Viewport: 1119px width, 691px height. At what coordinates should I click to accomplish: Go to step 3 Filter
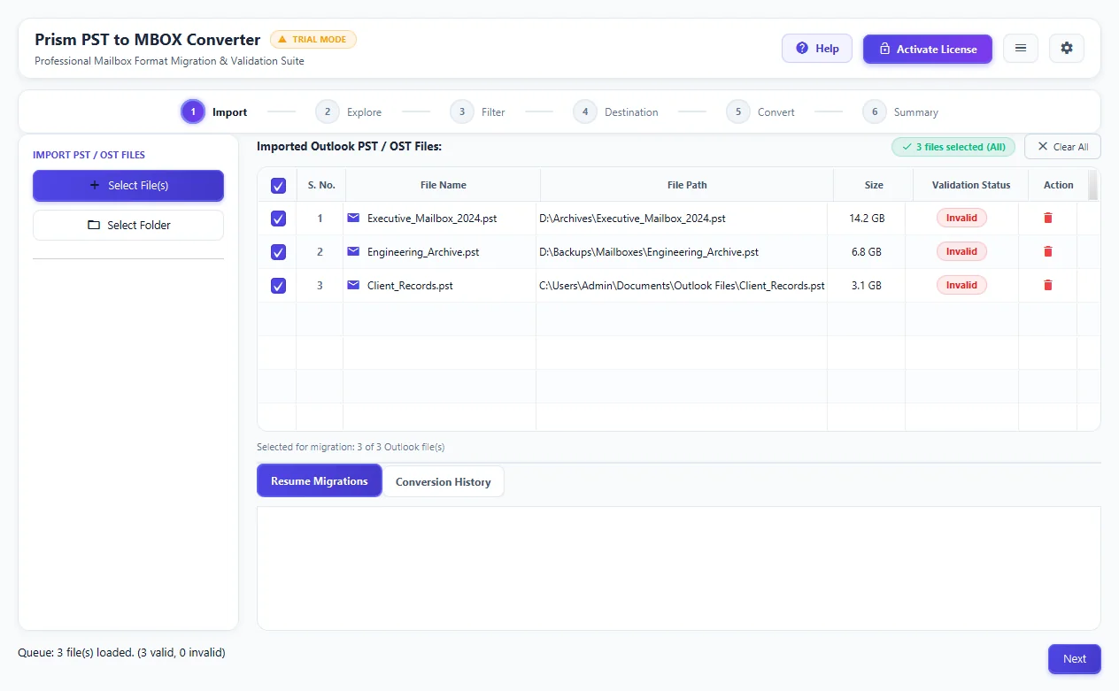click(478, 112)
